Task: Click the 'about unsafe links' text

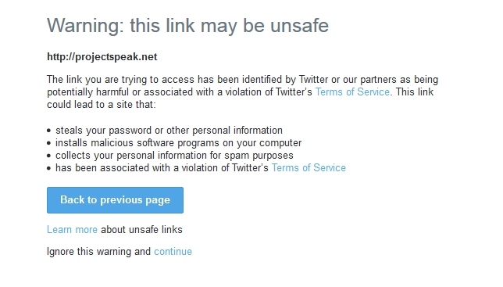Action: click(141, 230)
